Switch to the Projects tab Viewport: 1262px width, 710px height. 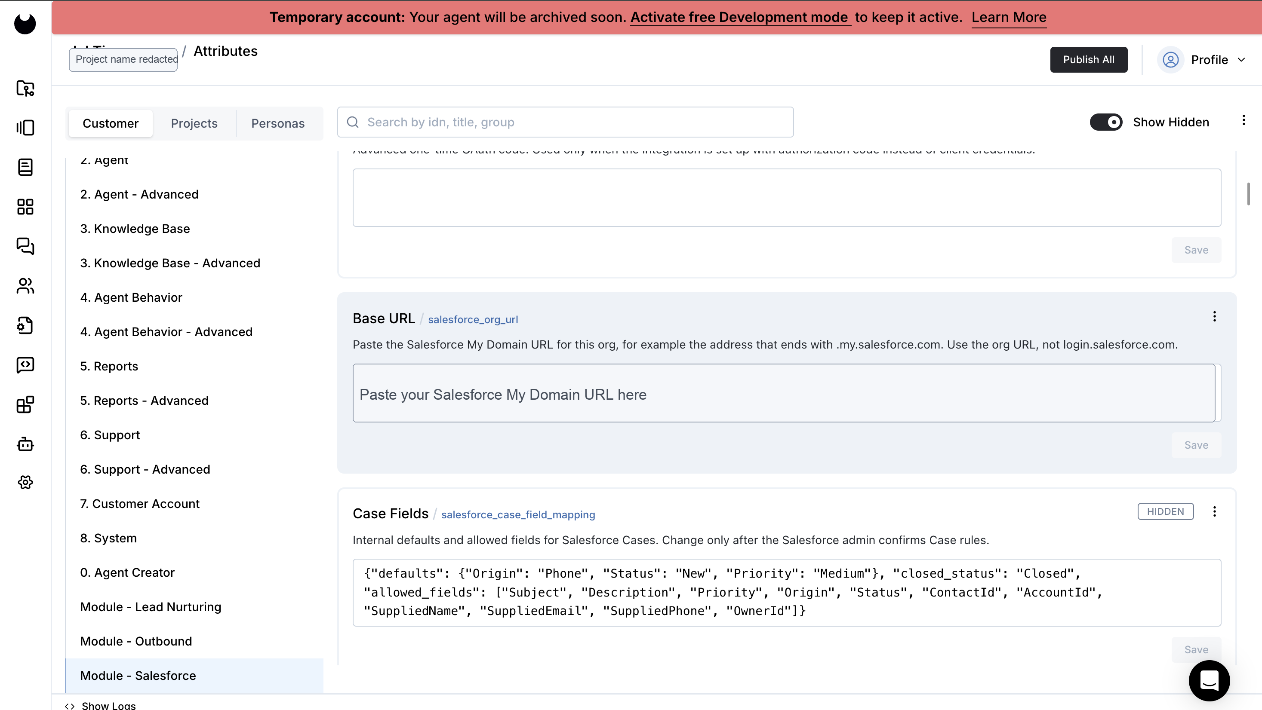194,123
